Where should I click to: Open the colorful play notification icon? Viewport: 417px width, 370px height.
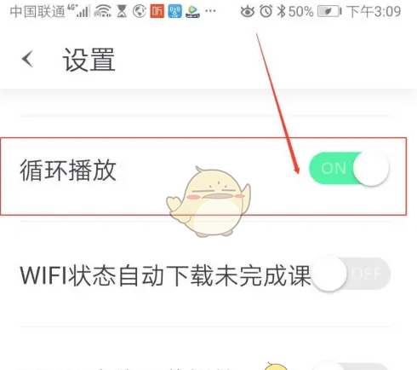pyautogui.click(x=192, y=12)
